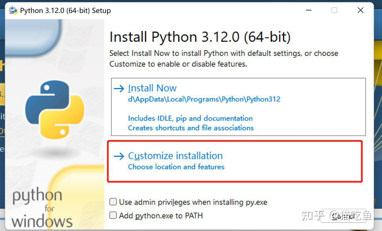
Task: Click the Setup window title text
Action: coord(65,10)
